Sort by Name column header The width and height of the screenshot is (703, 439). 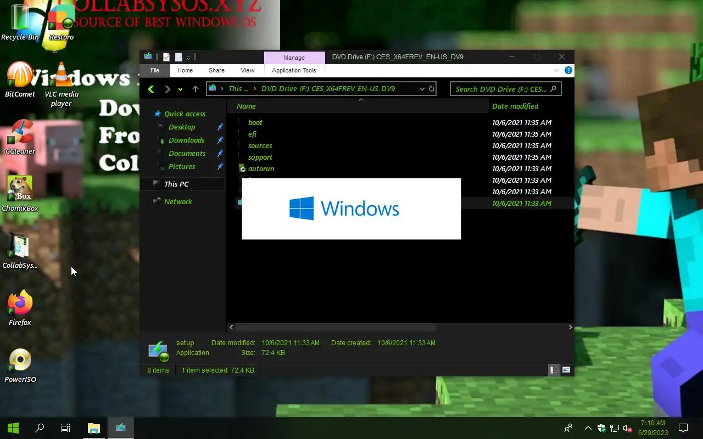pos(358,106)
